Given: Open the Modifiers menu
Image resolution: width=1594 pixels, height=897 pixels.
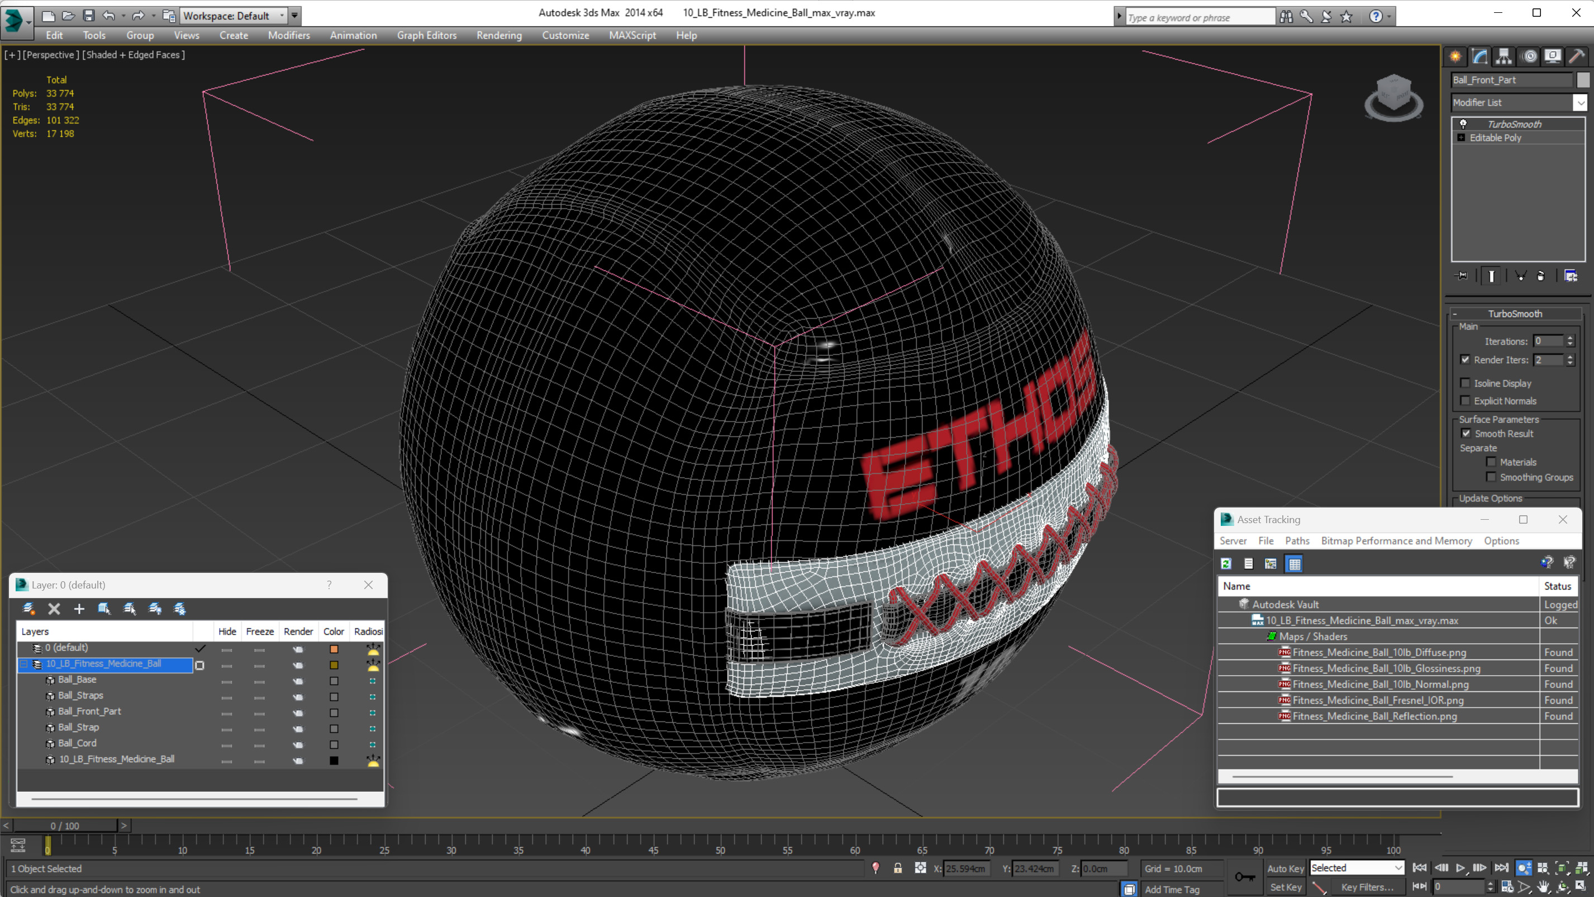Looking at the screenshot, I should pyautogui.click(x=289, y=35).
